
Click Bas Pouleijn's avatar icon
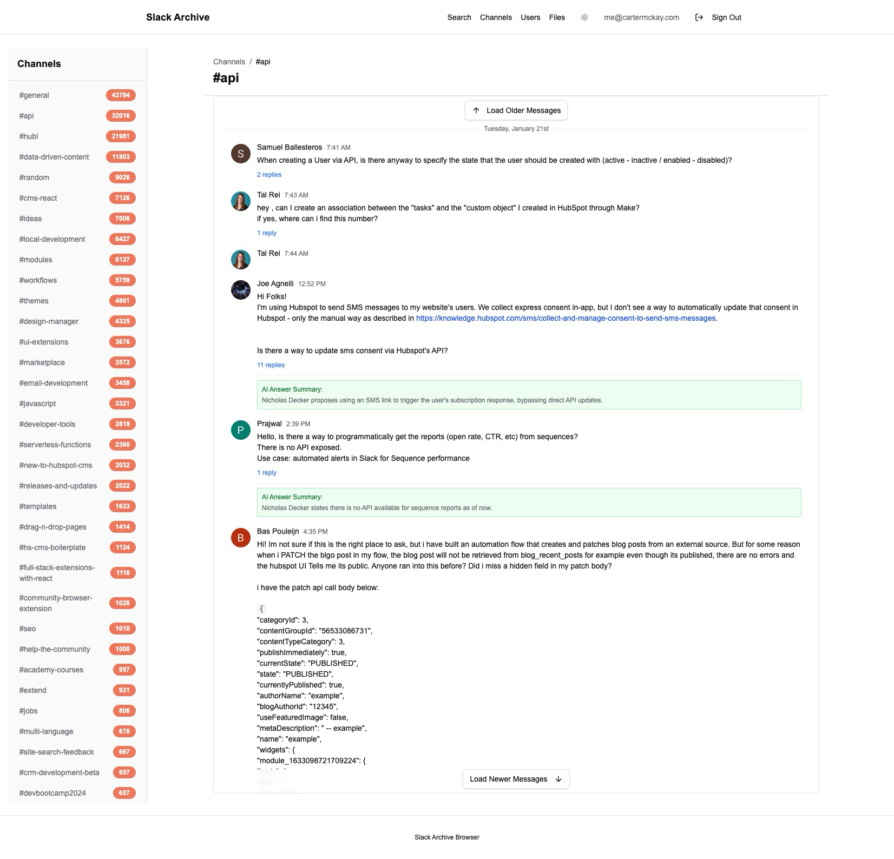coord(241,538)
